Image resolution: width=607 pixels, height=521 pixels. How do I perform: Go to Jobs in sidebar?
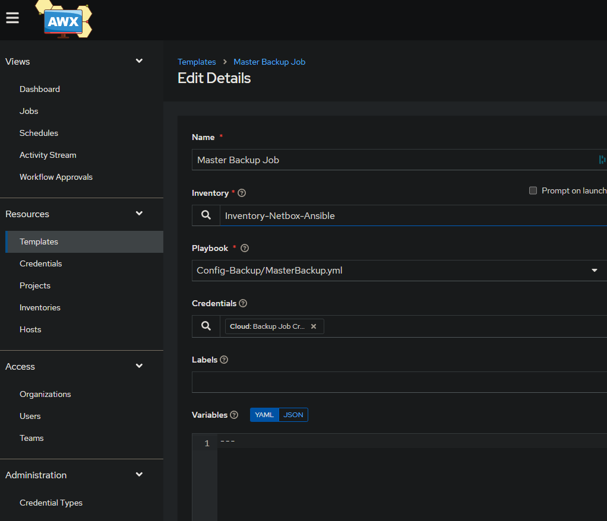click(x=29, y=112)
